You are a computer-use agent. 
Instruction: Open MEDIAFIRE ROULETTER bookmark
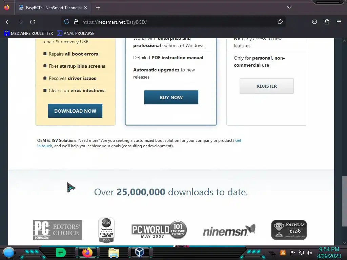(x=28, y=34)
